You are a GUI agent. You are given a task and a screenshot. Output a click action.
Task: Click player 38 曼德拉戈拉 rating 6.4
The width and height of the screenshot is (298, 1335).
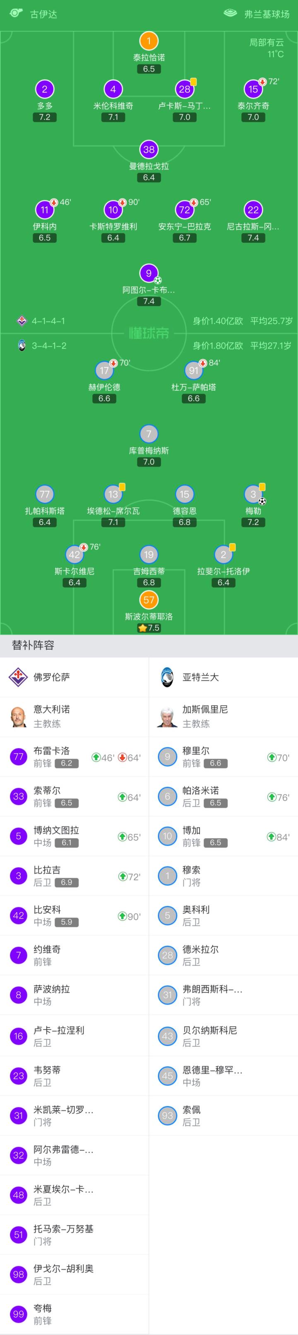(149, 177)
